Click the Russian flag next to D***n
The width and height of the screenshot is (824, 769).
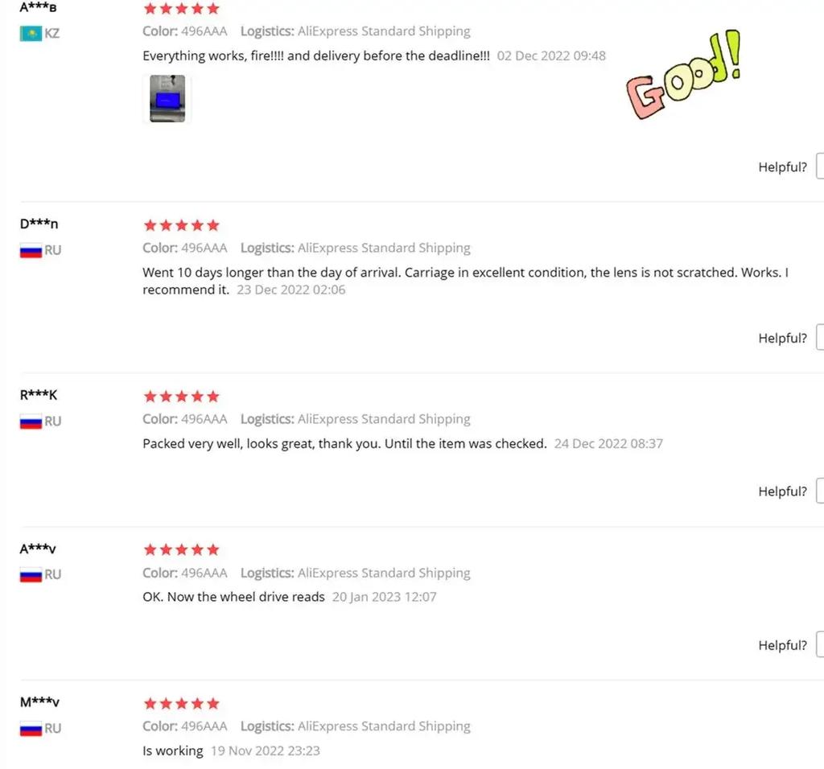click(31, 250)
